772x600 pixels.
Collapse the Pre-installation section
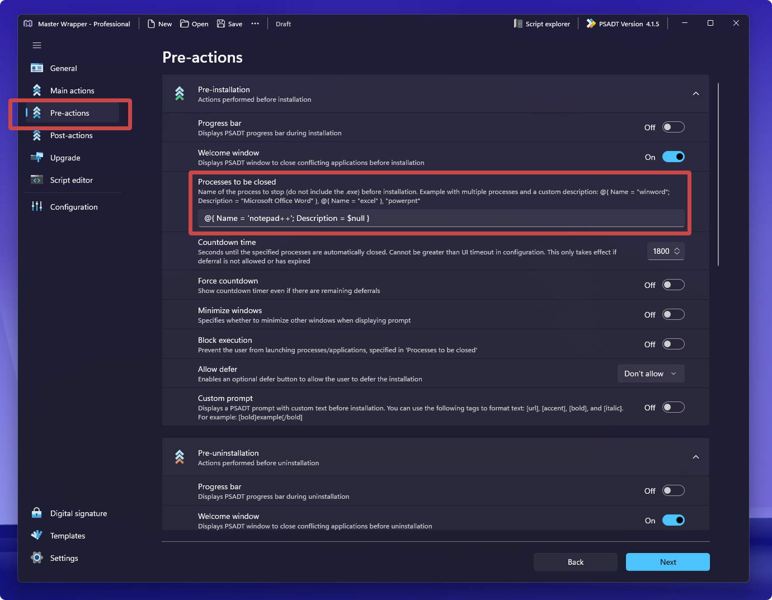click(696, 94)
